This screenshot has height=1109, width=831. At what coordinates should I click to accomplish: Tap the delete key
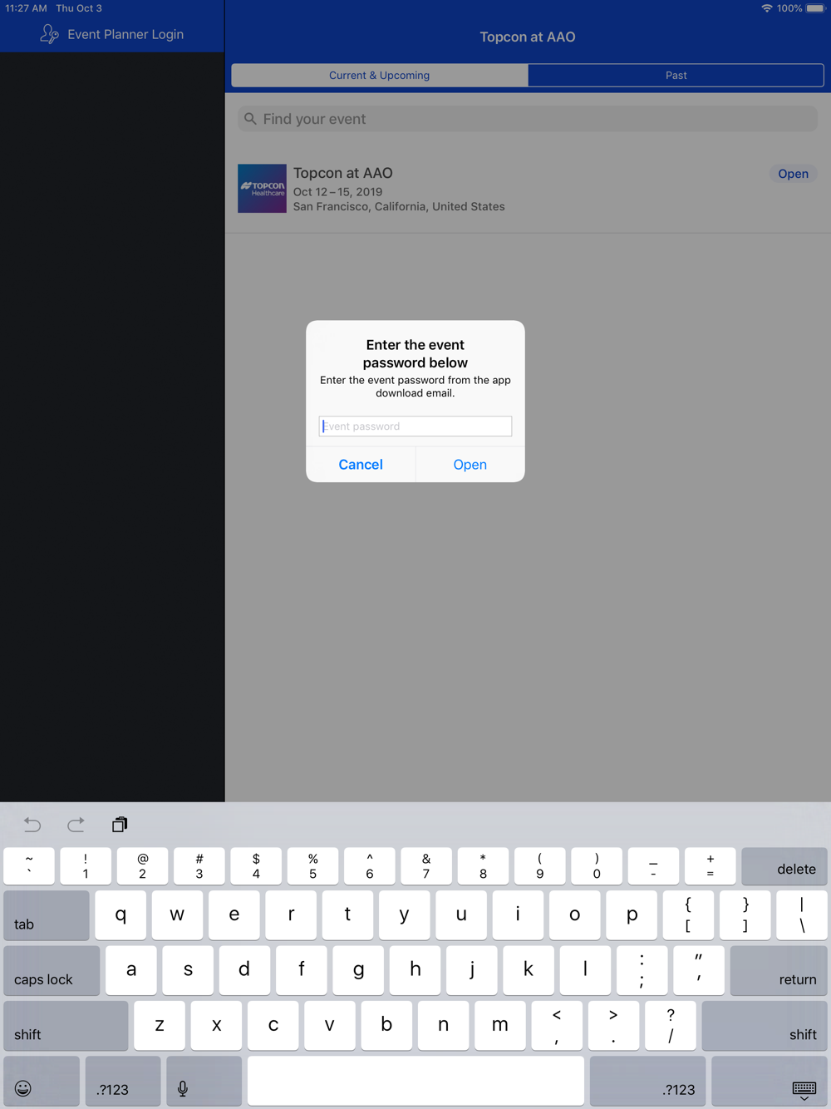pos(784,866)
